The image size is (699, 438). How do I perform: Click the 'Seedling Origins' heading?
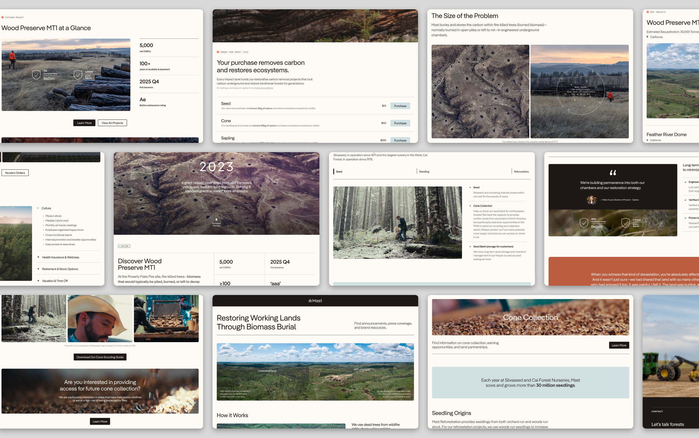coord(451,413)
